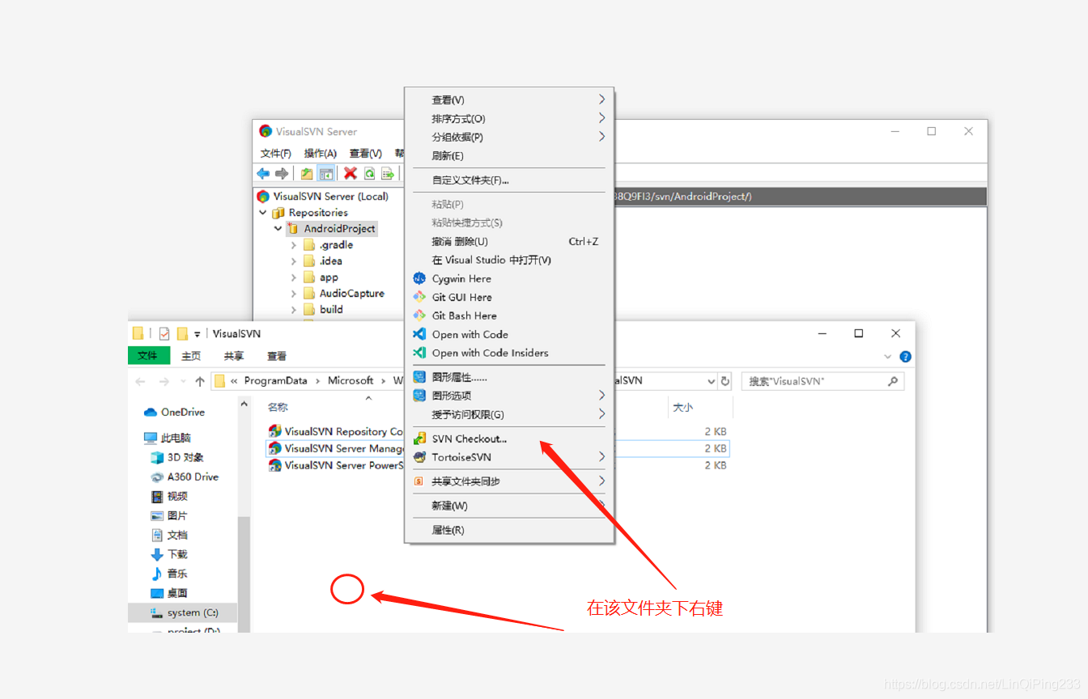Screen dimensions: 1088x699
Task: Open the 新建(W) submenu
Action: tap(509, 506)
